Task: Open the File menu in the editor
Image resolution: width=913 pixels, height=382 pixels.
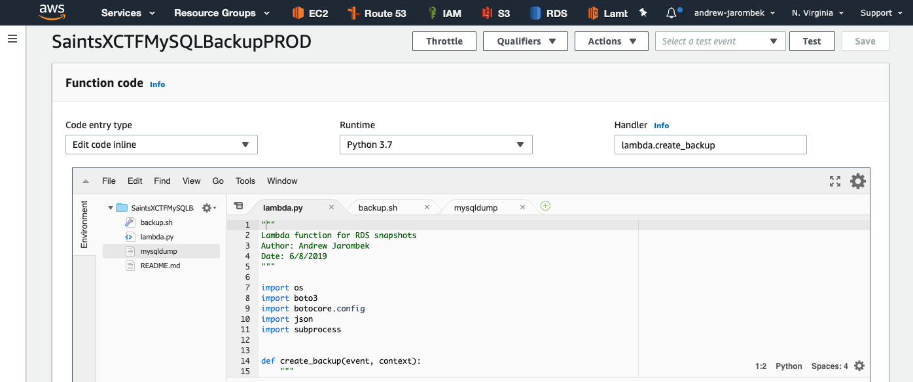Action: [109, 181]
